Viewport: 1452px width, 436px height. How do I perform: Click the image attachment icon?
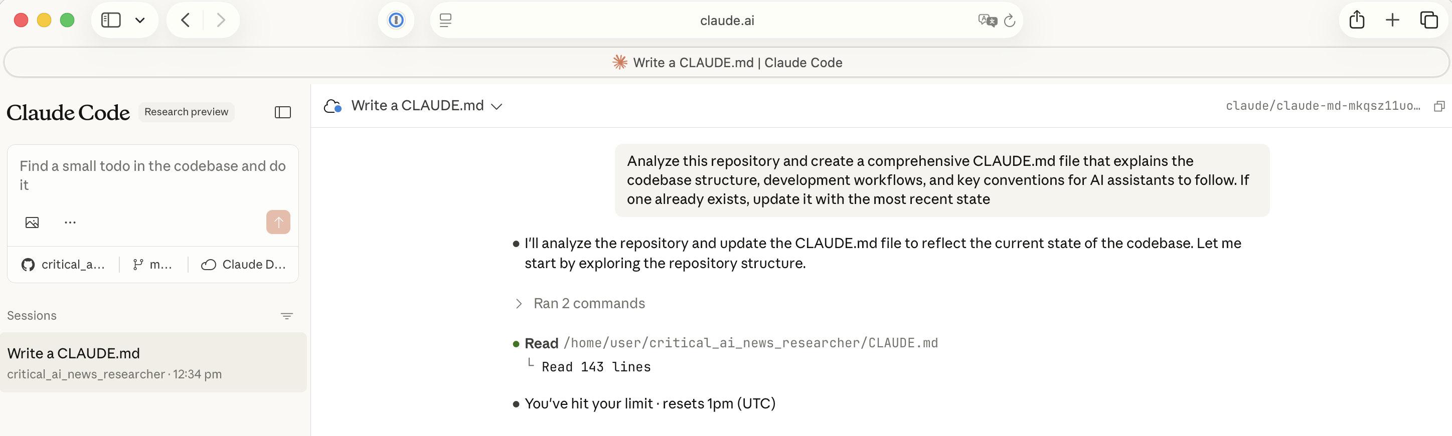click(x=32, y=223)
